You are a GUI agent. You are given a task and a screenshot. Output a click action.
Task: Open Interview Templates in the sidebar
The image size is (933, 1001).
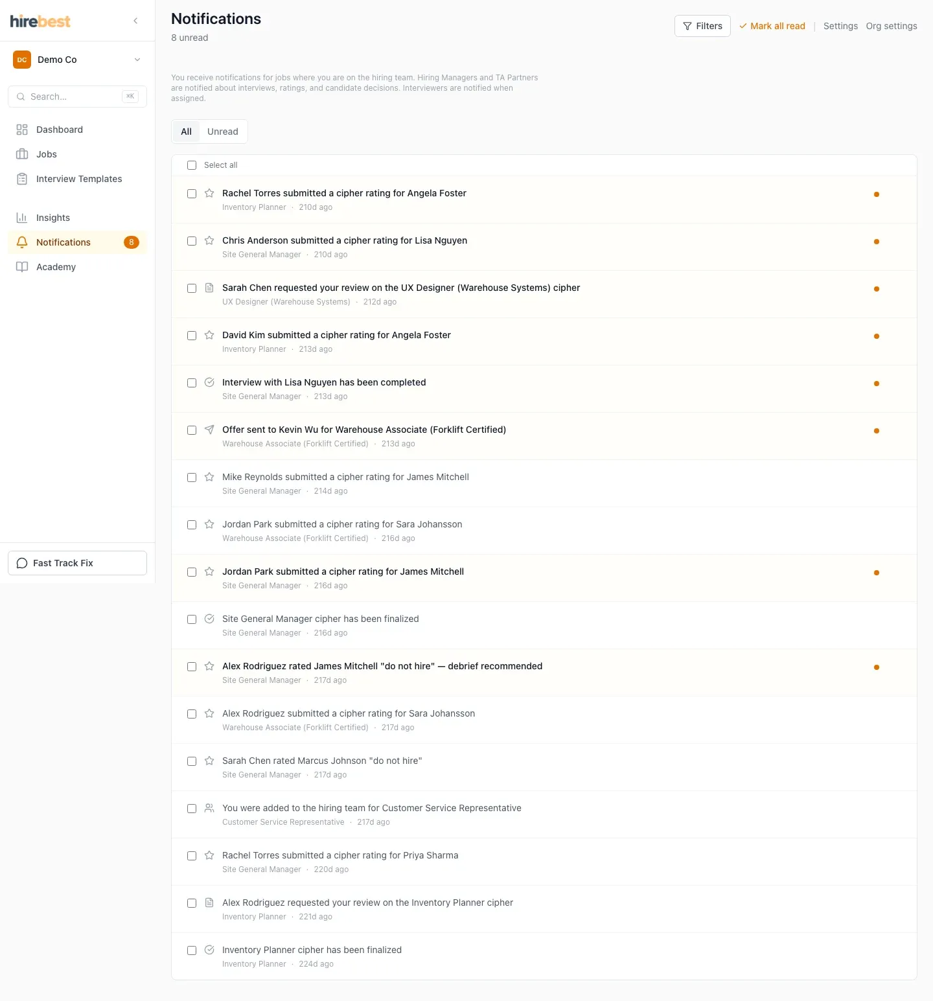77,179
